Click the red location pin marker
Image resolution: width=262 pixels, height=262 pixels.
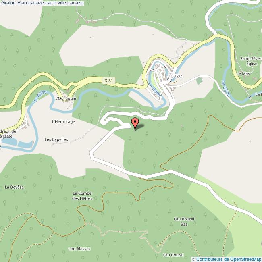pos(135,124)
